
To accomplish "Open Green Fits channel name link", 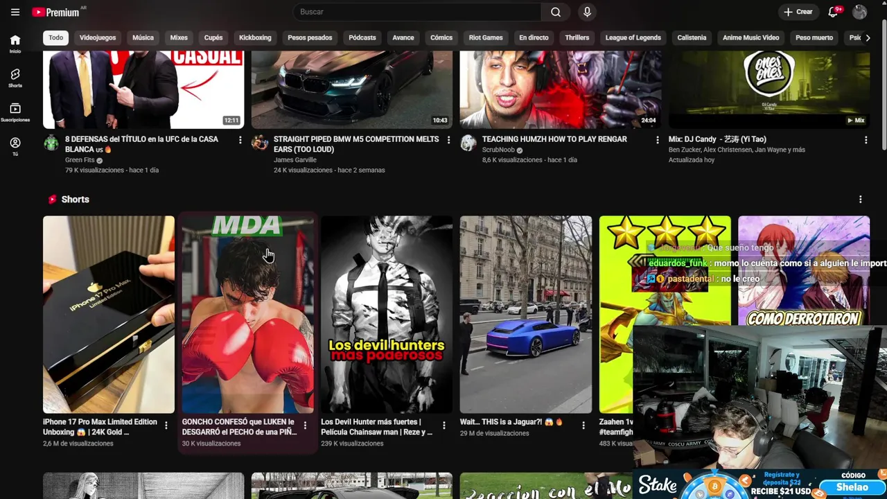I will 80,160.
